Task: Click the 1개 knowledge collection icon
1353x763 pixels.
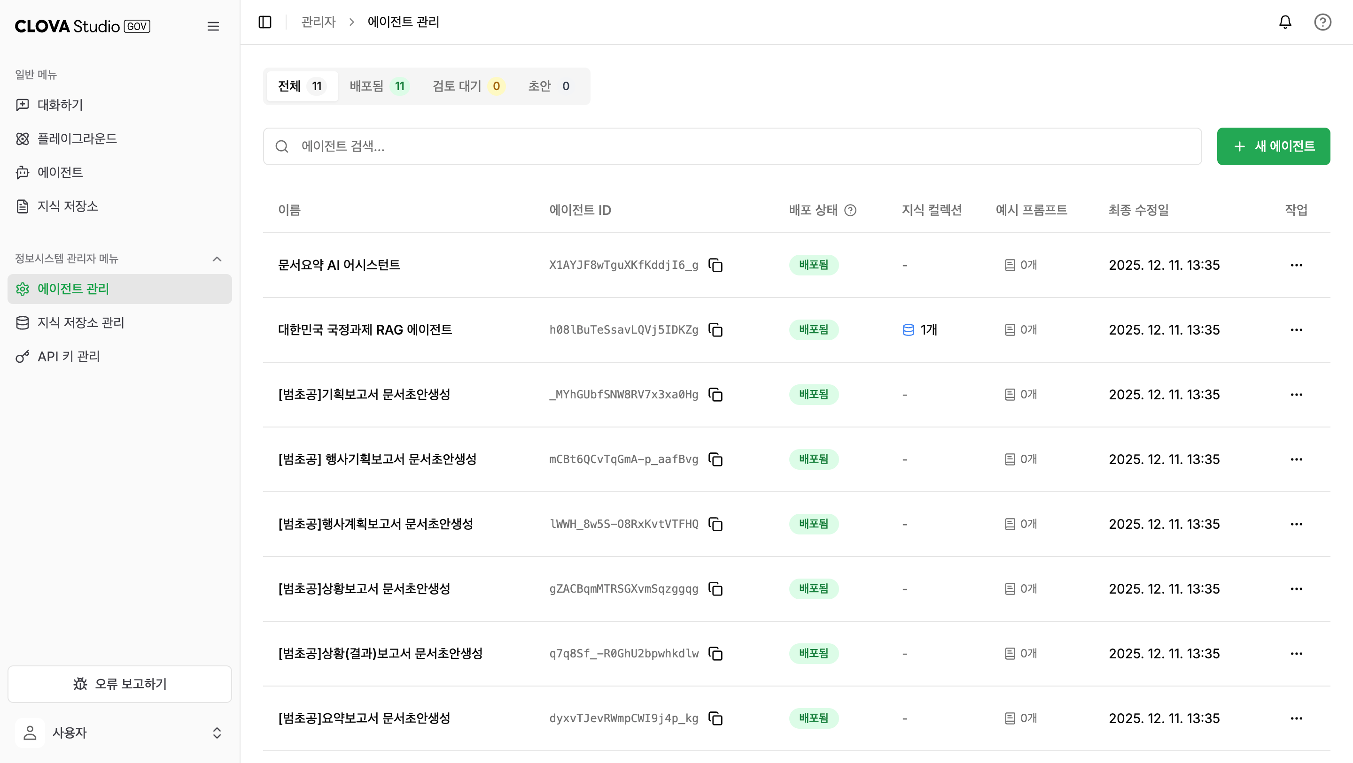Action: tap(908, 330)
